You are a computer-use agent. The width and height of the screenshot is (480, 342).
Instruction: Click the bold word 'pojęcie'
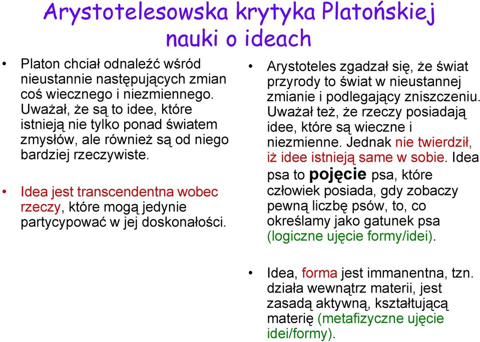tap(338, 175)
